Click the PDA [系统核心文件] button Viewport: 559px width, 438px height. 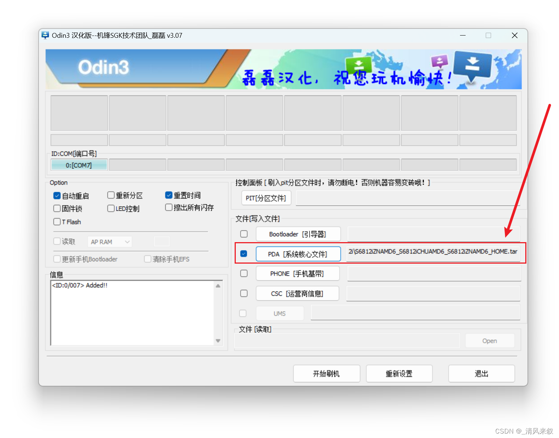coord(298,254)
